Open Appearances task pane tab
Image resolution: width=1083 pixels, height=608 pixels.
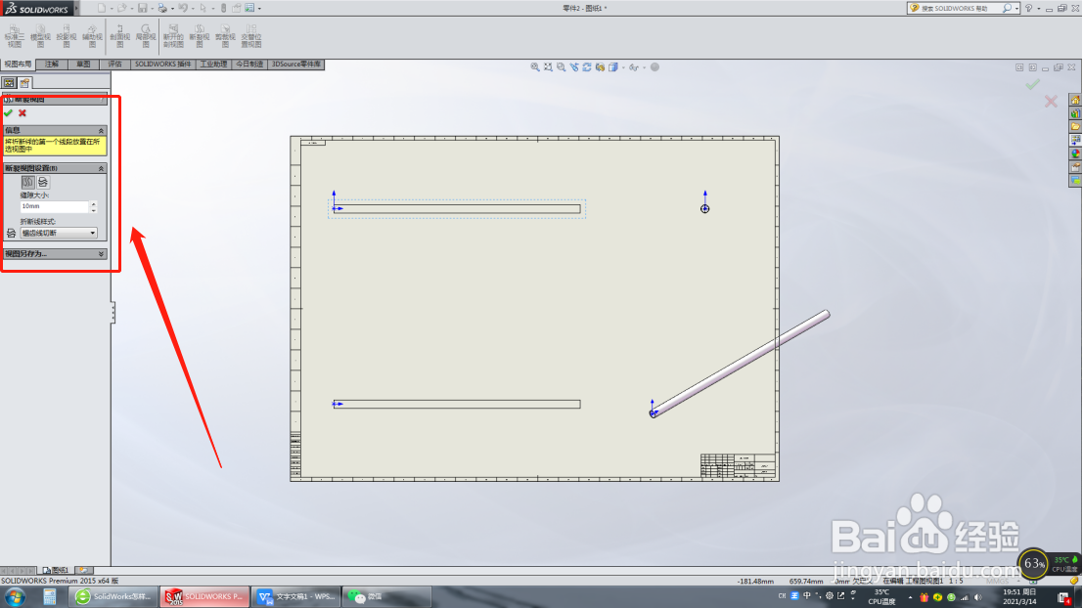(1075, 153)
